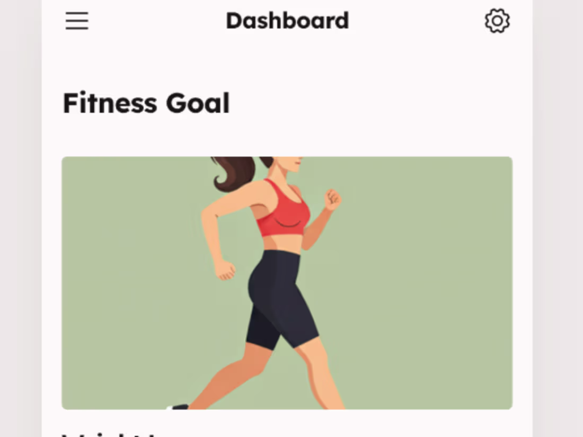Click the runner's brown ponytail
The width and height of the screenshot is (583, 437).
[x=232, y=173]
